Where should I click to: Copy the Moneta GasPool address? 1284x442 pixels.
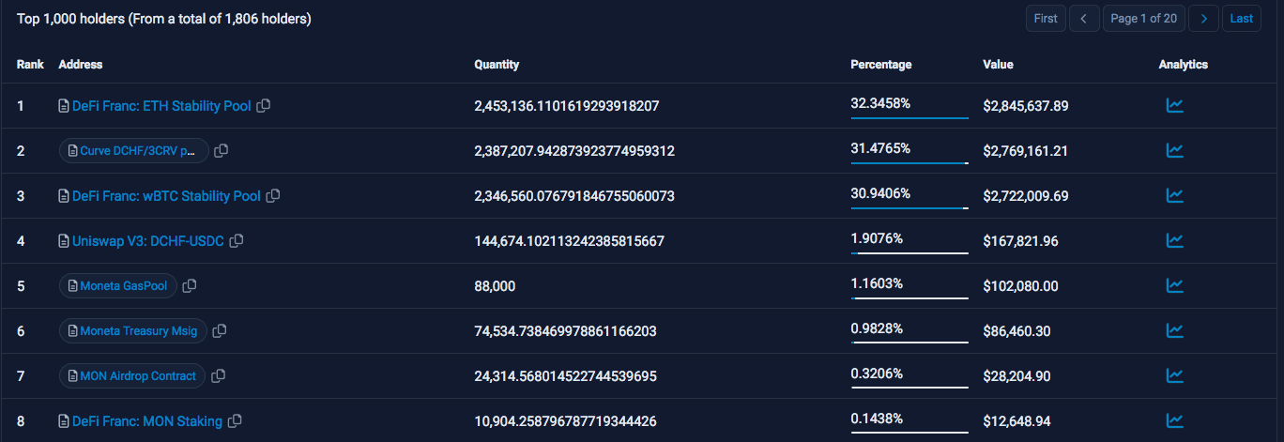[190, 285]
